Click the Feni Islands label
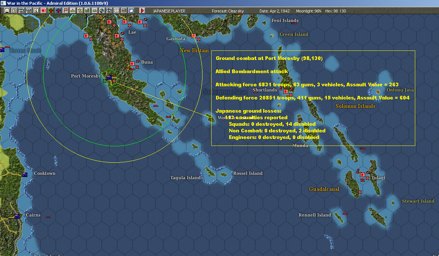This screenshot has width=439, height=256. (285, 20)
